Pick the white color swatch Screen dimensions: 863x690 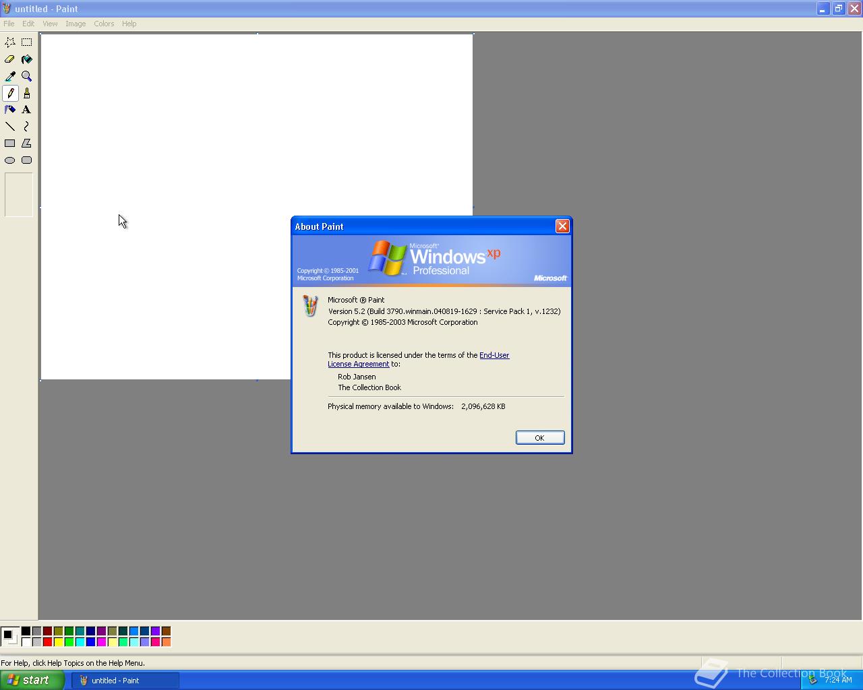(26, 642)
